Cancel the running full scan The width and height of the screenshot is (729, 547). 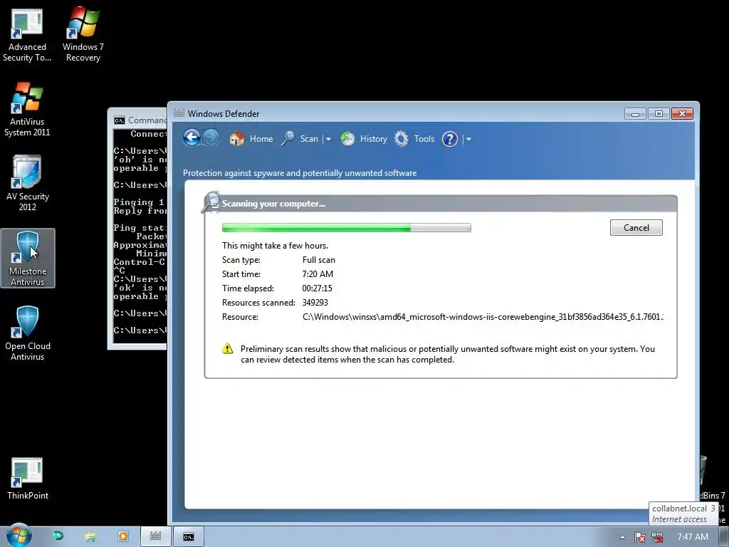pyautogui.click(x=636, y=227)
